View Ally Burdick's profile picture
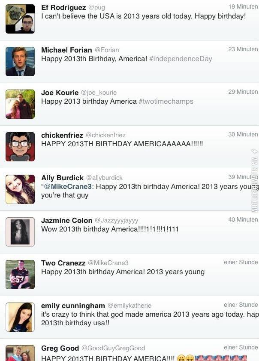This screenshot has width=259, height=361. [20, 189]
